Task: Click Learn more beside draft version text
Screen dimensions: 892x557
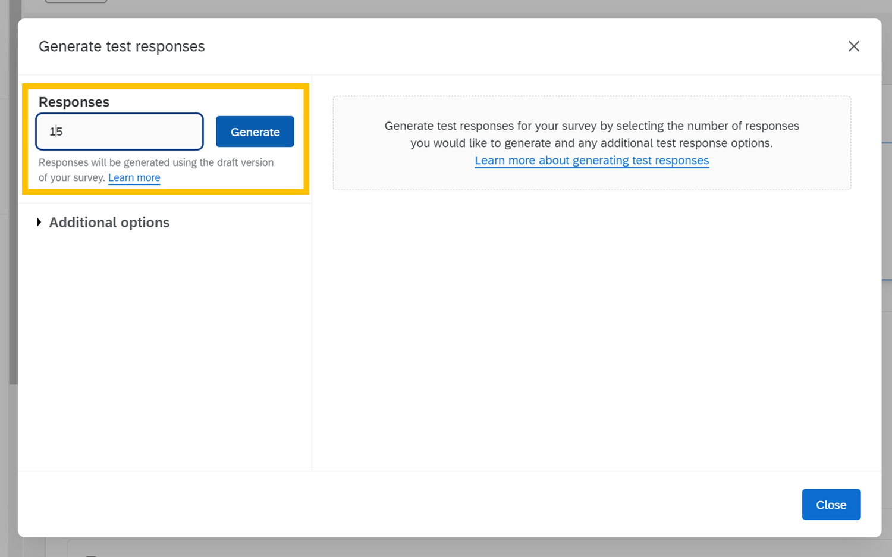Action: pyautogui.click(x=134, y=177)
